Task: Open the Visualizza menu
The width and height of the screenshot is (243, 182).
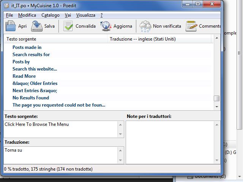Action: pyautogui.click(x=85, y=15)
